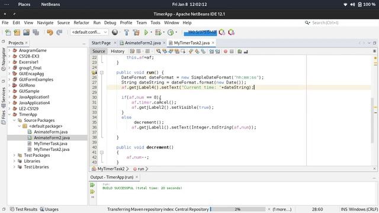Go to the next bookmark
This screenshot has height=213, width=379.
point(197,51)
